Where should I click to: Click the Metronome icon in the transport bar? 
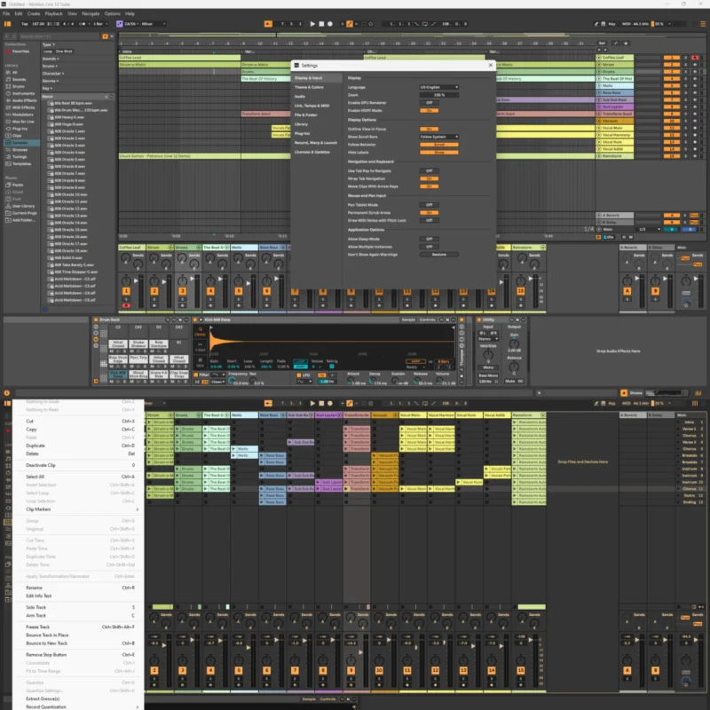coord(82,24)
